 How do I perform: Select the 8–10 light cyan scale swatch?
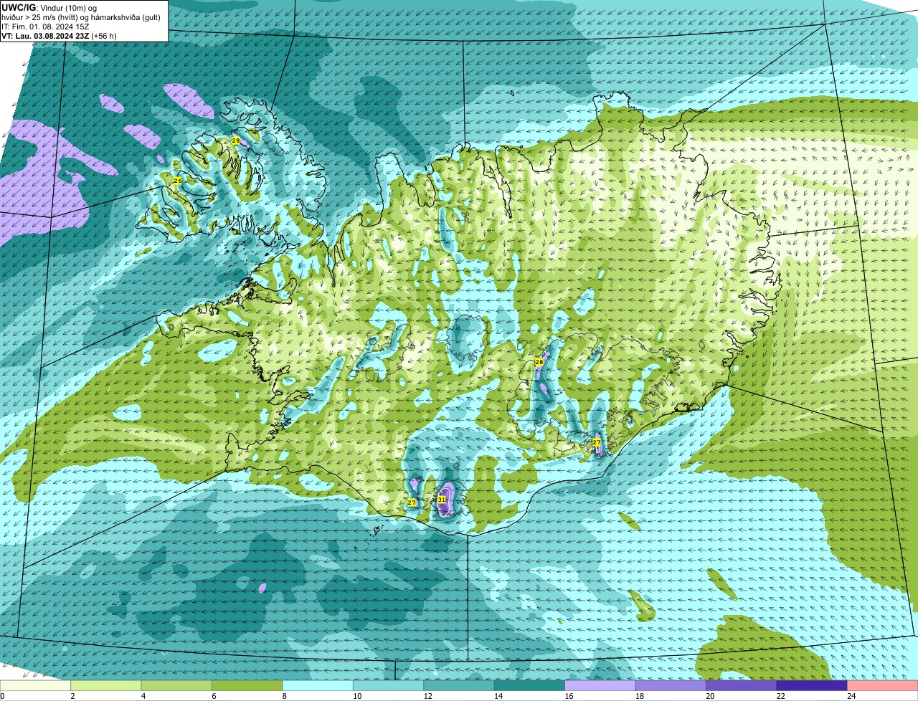click(318, 685)
